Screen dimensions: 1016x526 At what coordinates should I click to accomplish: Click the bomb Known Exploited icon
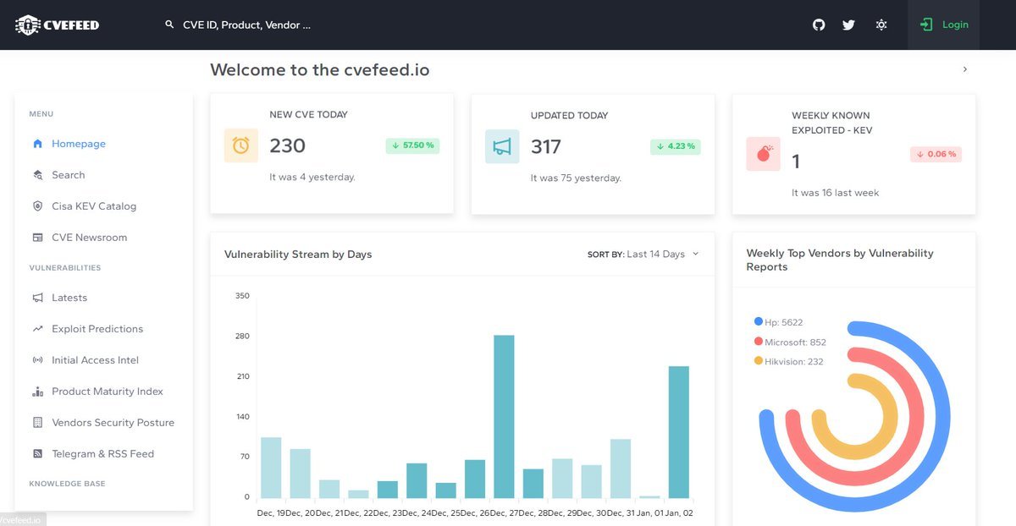point(763,154)
